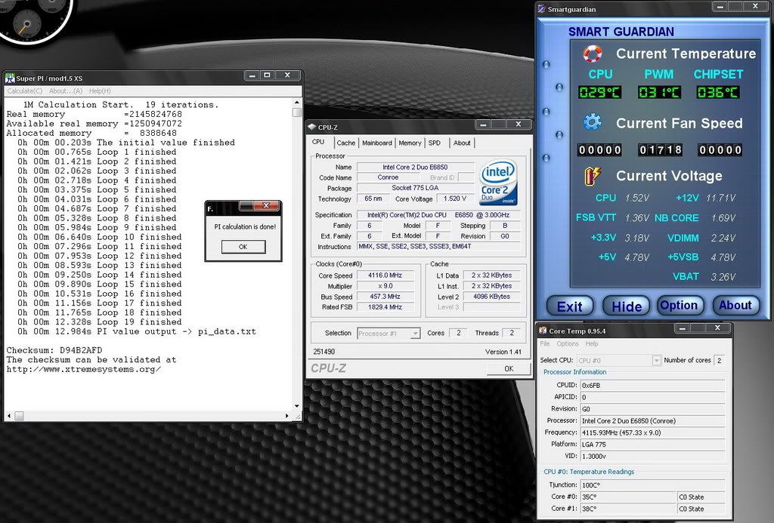This screenshot has width=774, height=523.
Task: Click the Smartguardian title bar icon
Action: tap(542, 9)
